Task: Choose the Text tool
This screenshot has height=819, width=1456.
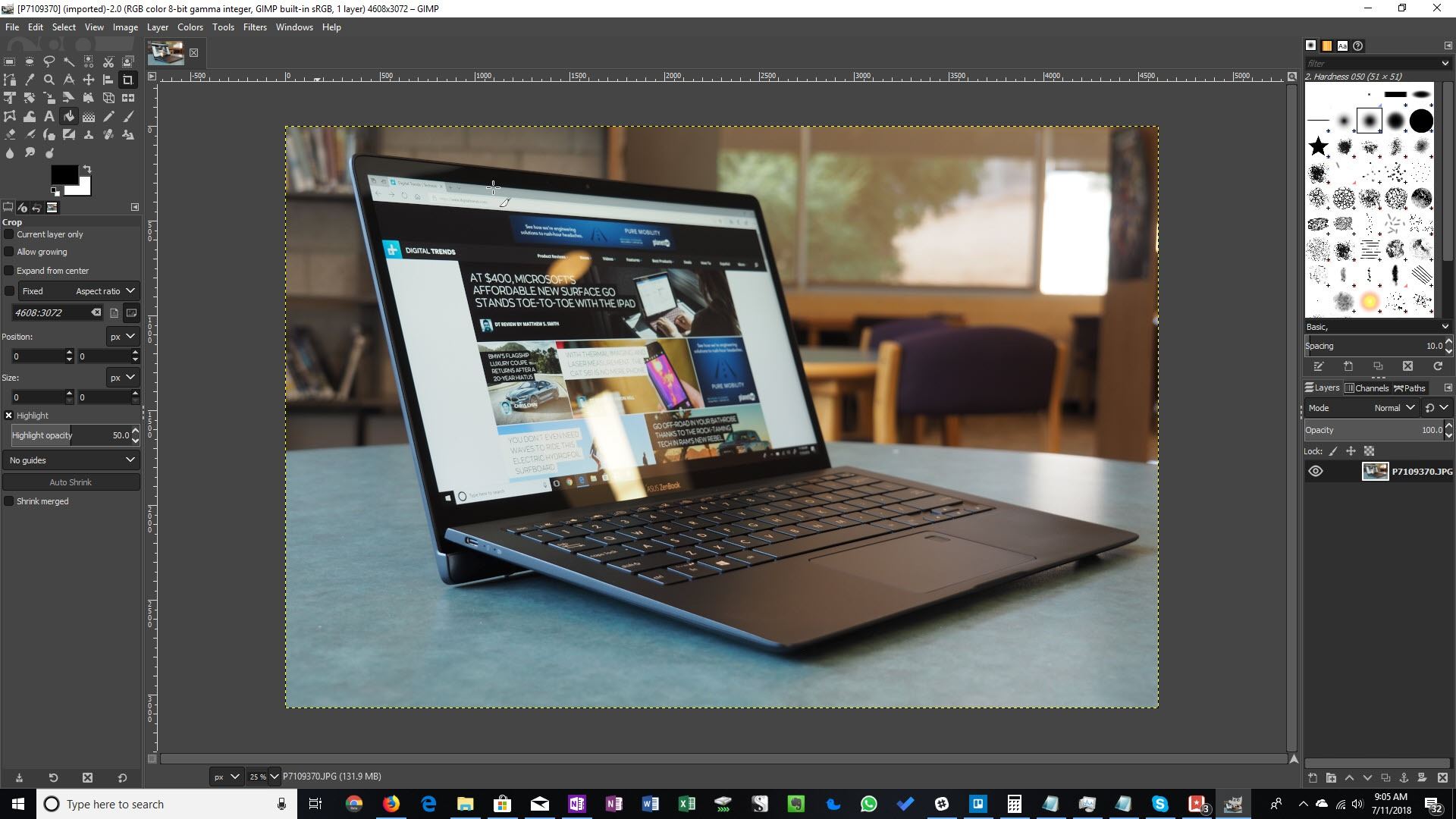Action: click(49, 116)
